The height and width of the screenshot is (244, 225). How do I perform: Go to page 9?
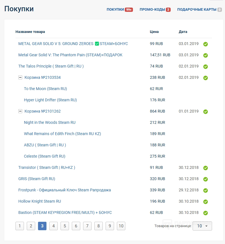(110, 226)
